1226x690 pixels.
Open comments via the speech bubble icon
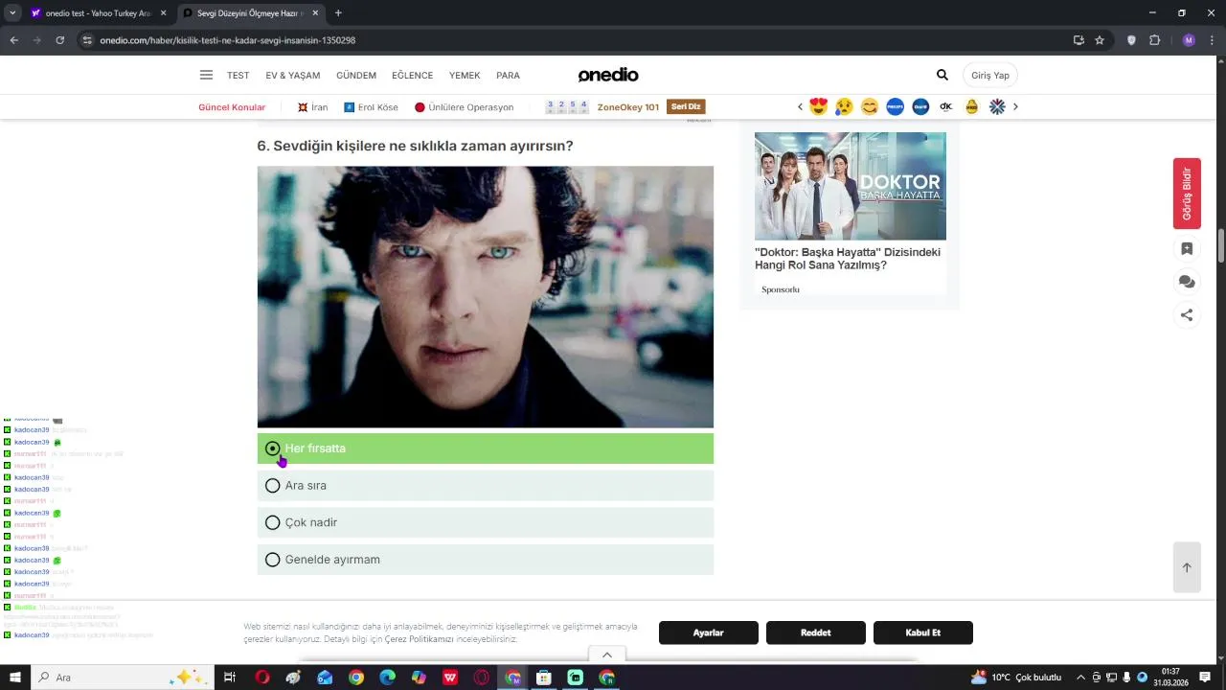pos(1187,282)
